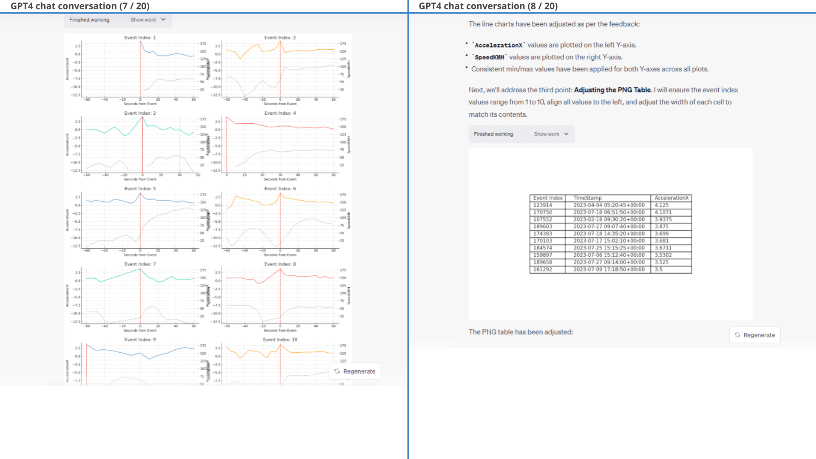Click table cell 107552
Image resolution: width=816 pixels, height=459 pixels.
(547, 220)
